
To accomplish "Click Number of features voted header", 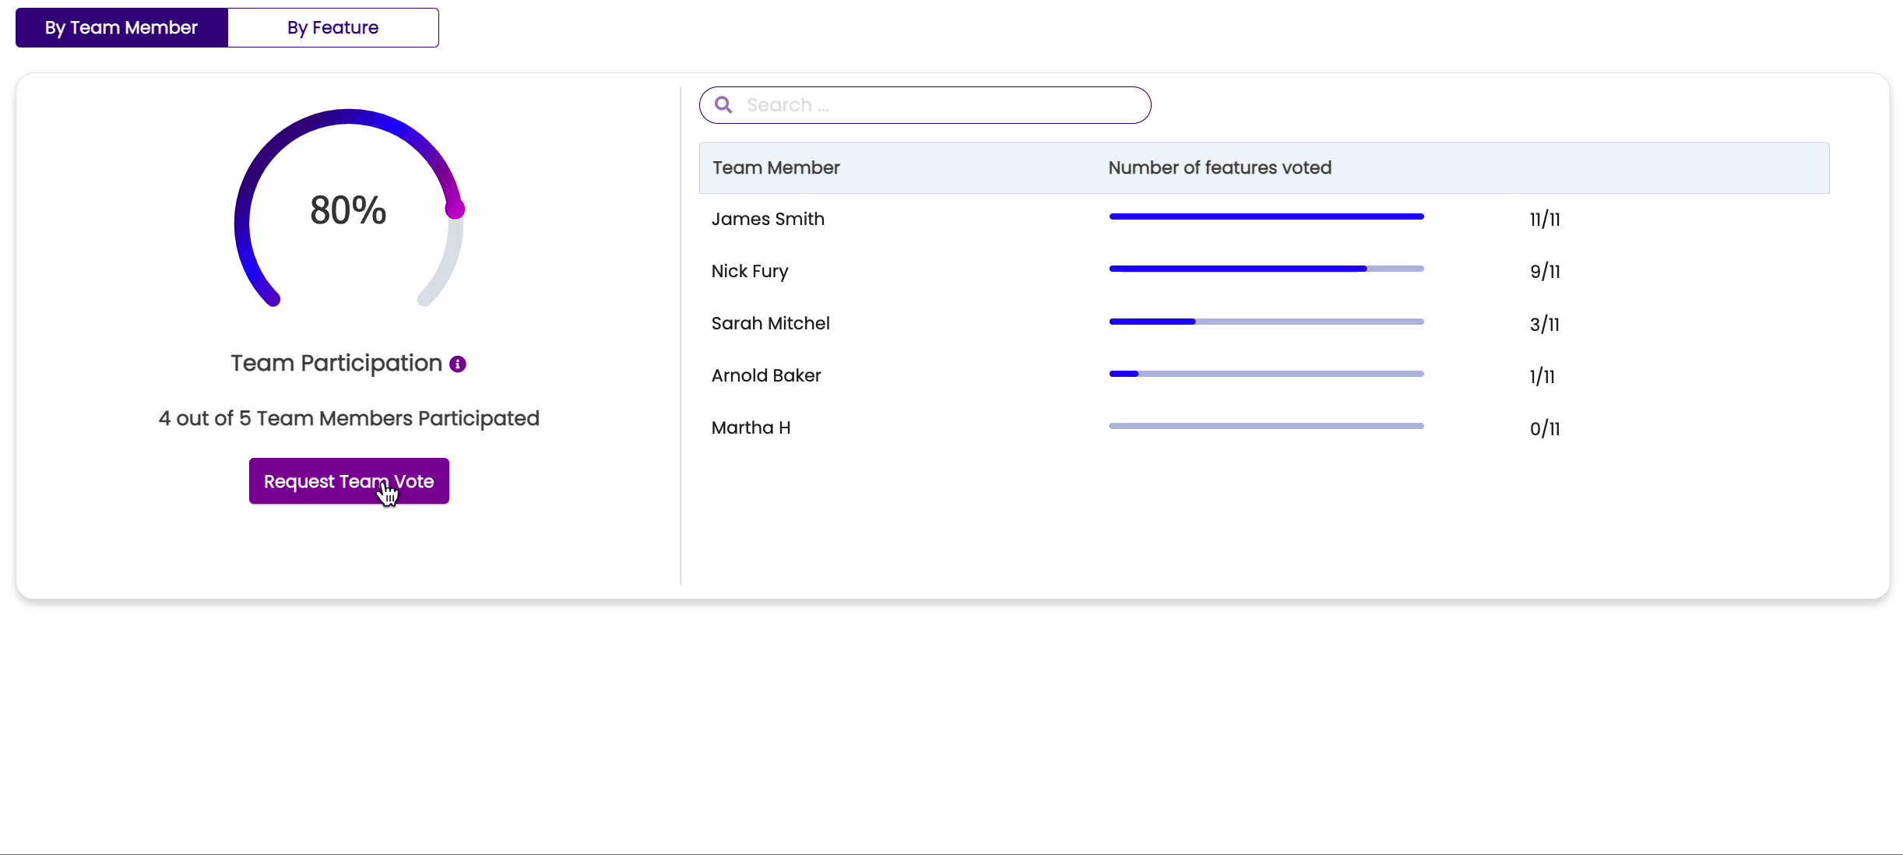I will point(1219,167).
